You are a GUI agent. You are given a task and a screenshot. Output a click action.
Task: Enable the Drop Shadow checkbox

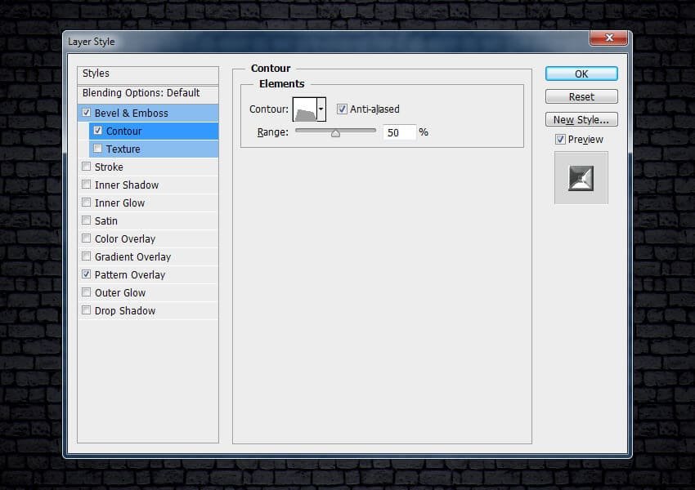pos(87,310)
